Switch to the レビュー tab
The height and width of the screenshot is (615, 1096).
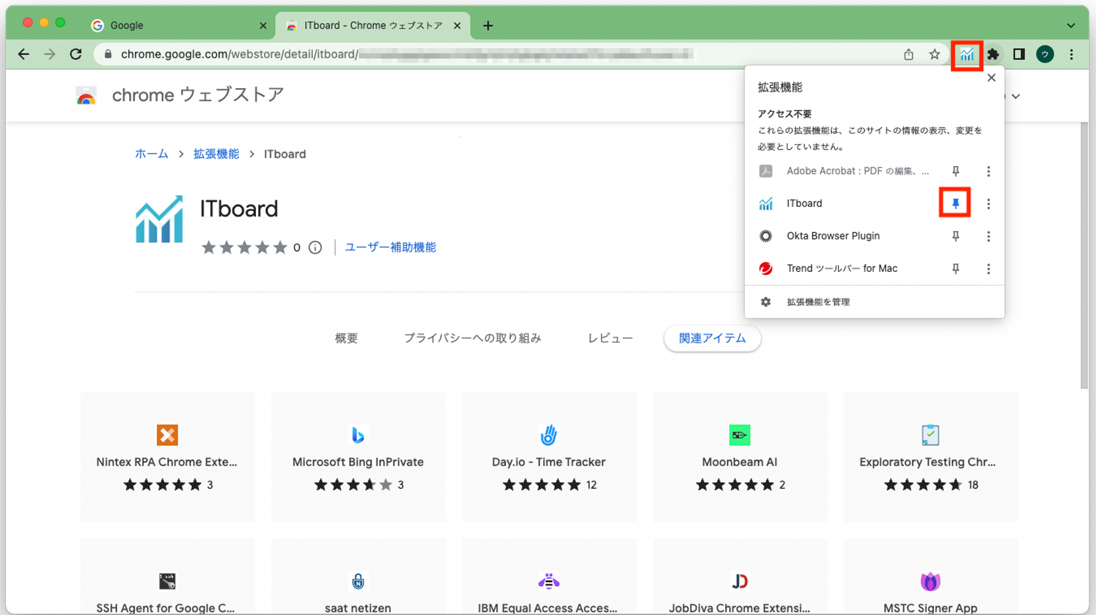(x=610, y=338)
